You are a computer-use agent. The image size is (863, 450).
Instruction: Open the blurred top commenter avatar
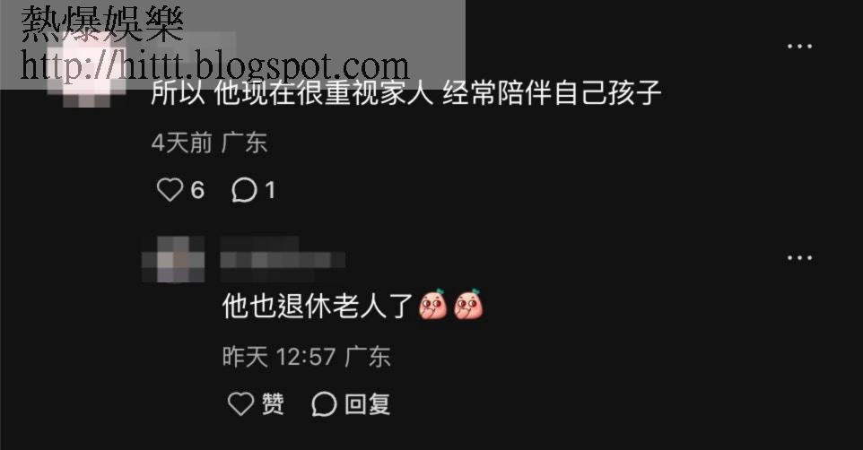pos(88,69)
